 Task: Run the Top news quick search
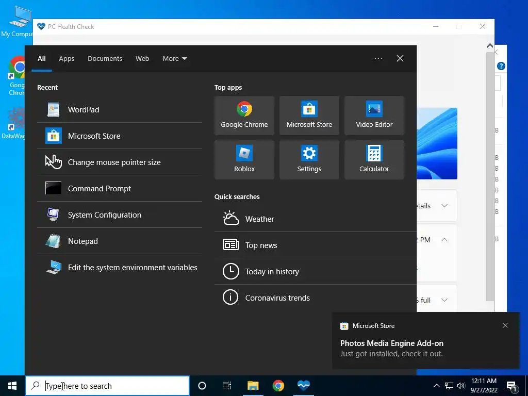pyautogui.click(x=316, y=245)
